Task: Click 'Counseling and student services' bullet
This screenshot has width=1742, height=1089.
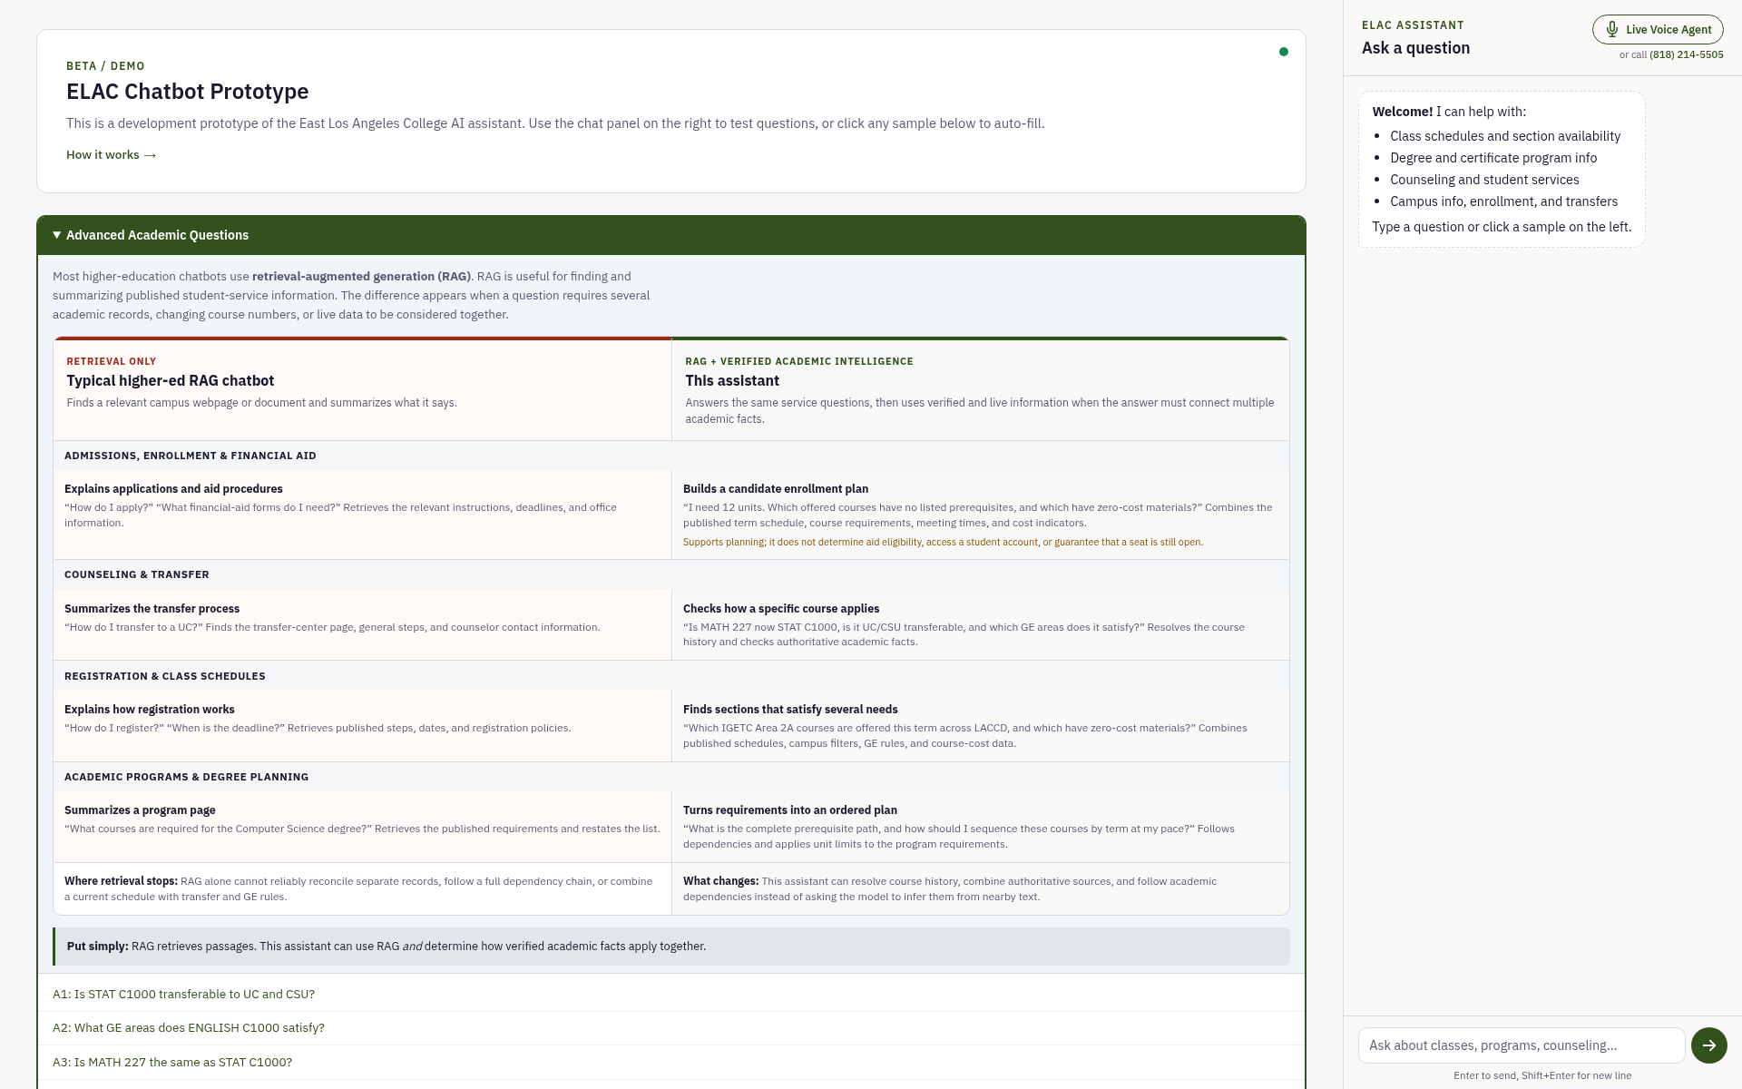Action: point(1483,180)
